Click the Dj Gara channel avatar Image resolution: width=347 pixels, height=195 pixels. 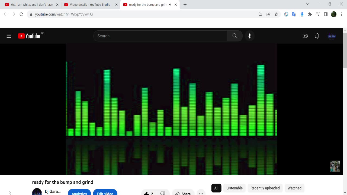[x=37, y=192]
